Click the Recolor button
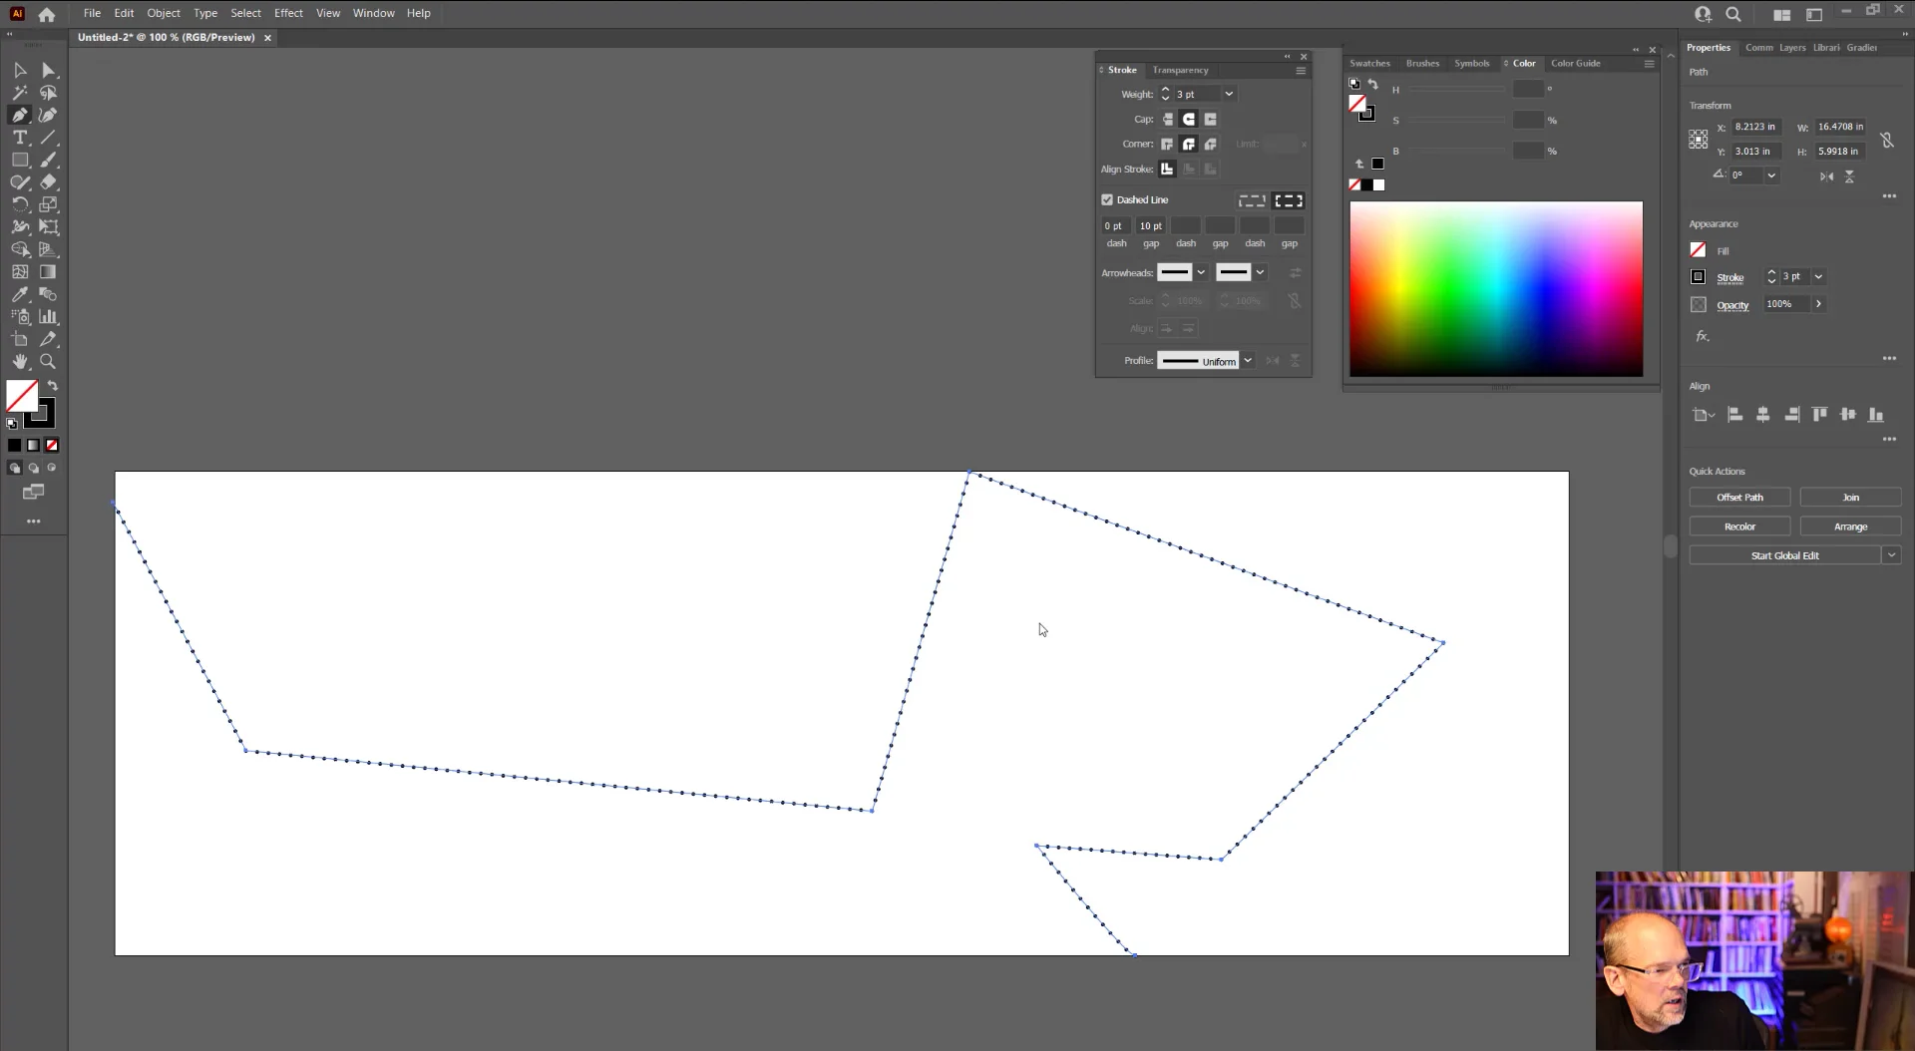Image resolution: width=1915 pixels, height=1051 pixels. (x=1739, y=526)
